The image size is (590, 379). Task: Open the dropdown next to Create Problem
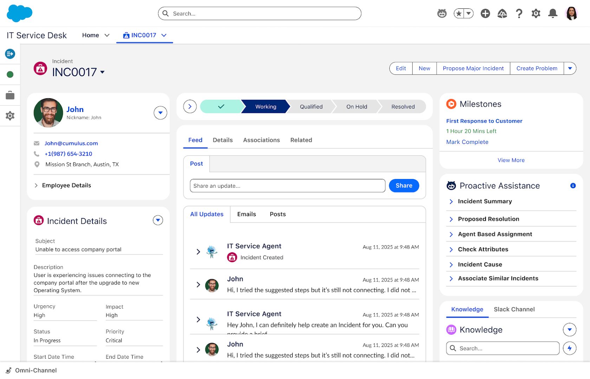[570, 68]
